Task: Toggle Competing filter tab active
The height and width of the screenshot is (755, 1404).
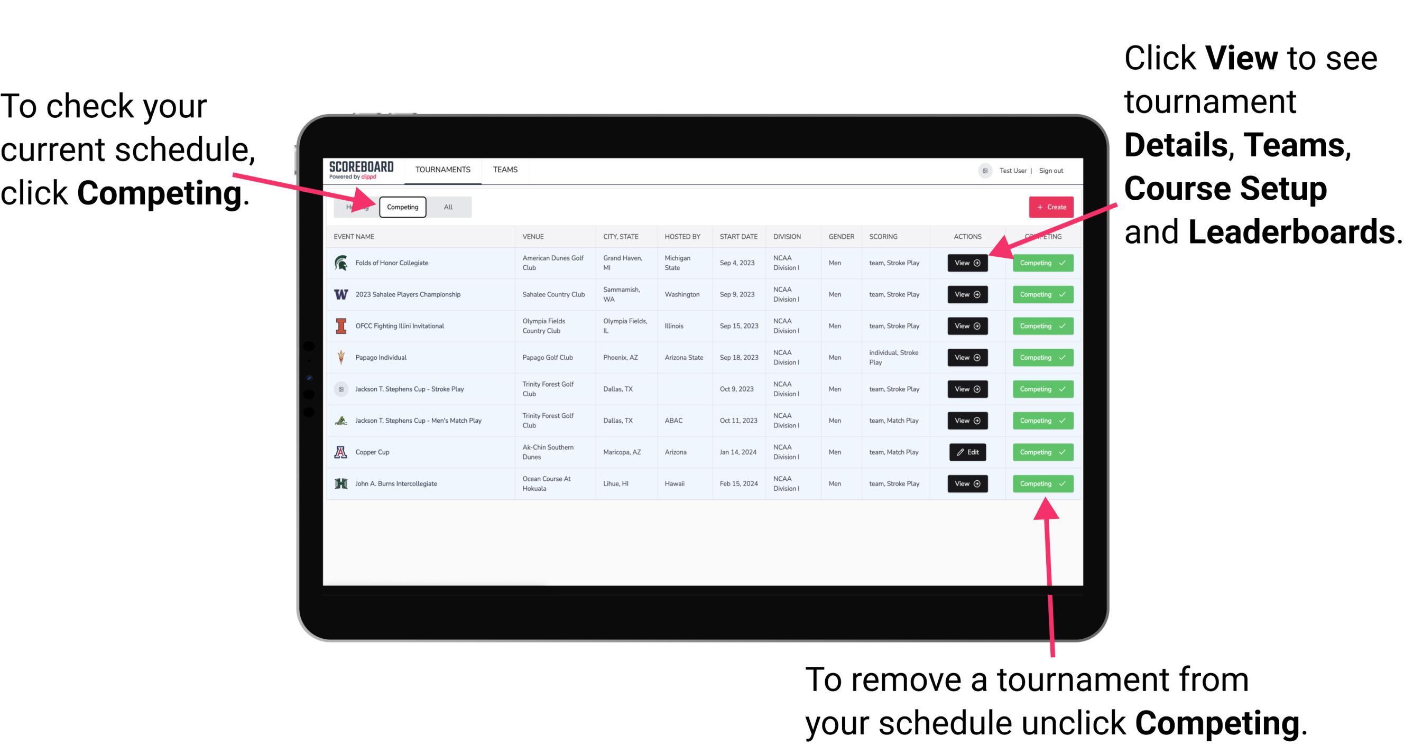Action: [x=402, y=207]
